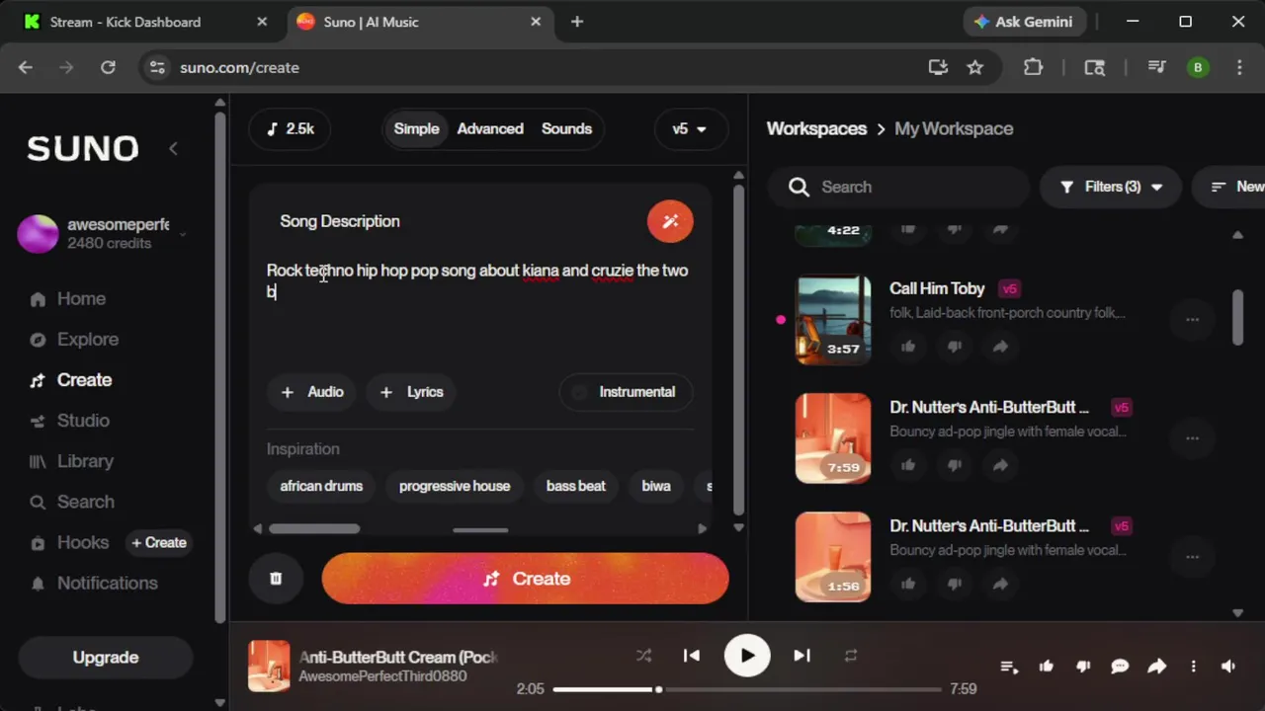Select the biwa inspiration tag
Image resolution: width=1265 pixels, height=711 pixels.
coord(656,486)
